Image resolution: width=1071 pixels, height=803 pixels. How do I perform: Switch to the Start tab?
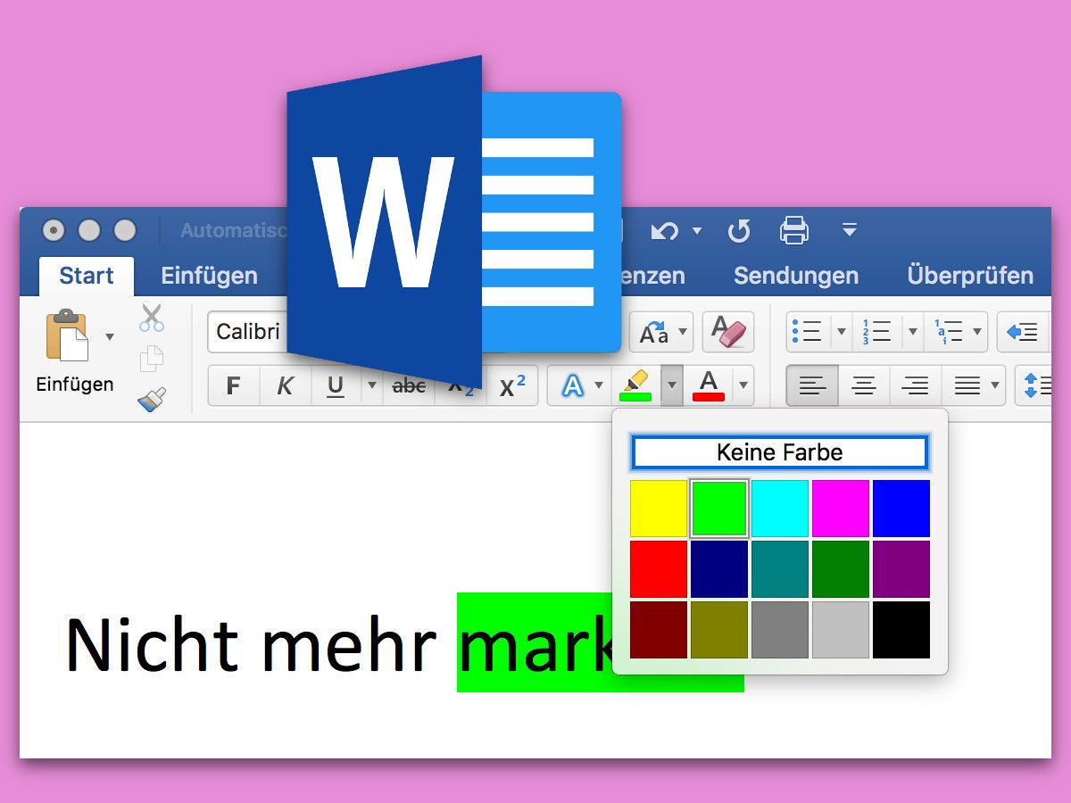point(87,276)
